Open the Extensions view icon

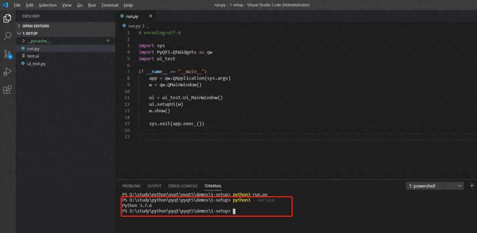(x=7, y=90)
